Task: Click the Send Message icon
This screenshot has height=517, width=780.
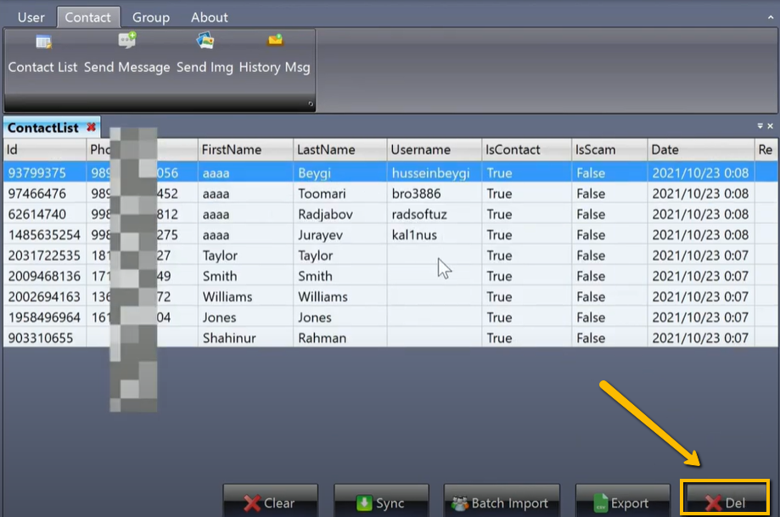Action: point(127,53)
